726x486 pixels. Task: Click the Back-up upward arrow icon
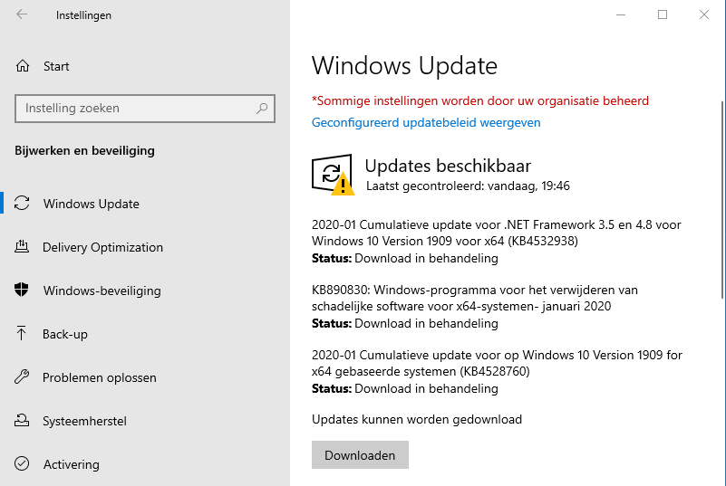[23, 334]
